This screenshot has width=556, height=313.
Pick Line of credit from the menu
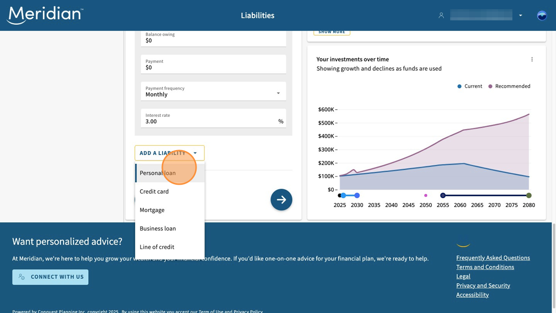pyautogui.click(x=170, y=247)
